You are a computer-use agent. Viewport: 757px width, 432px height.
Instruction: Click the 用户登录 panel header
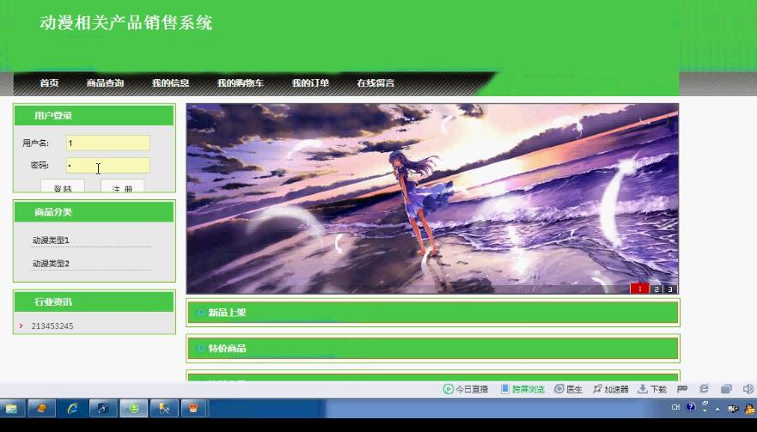[x=95, y=115]
